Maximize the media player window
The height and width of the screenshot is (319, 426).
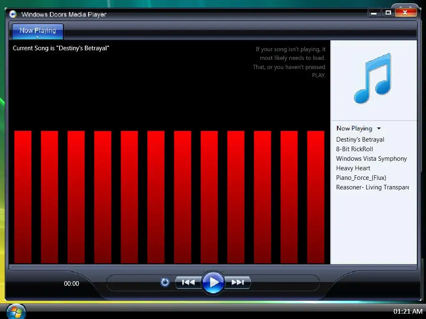(388, 13)
